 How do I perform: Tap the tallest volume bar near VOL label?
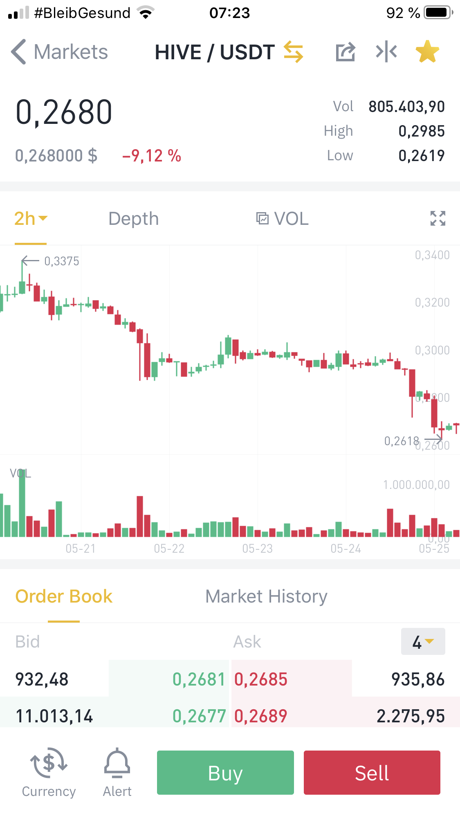tap(22, 504)
